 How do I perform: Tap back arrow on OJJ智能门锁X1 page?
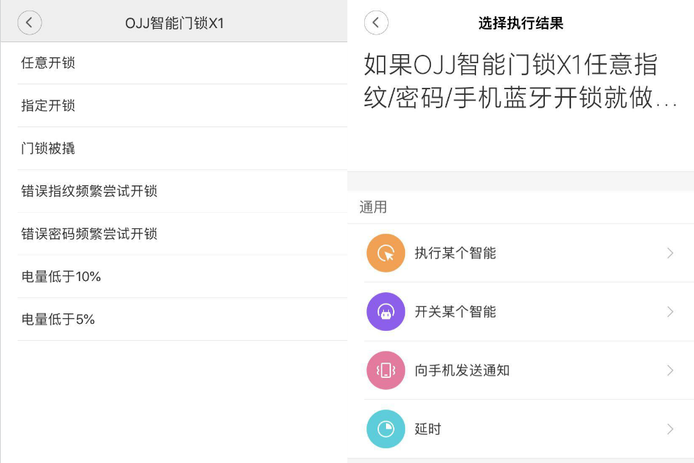coord(30,22)
